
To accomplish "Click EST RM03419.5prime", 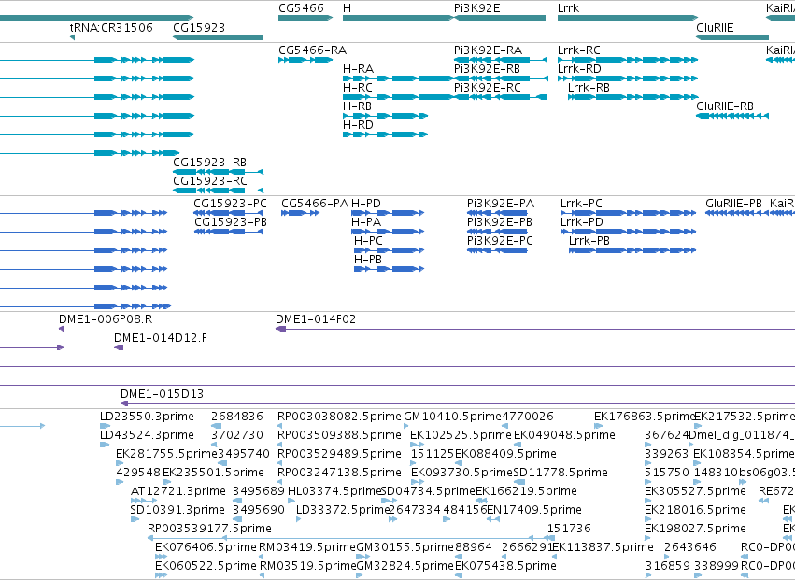I will coord(262,557).
